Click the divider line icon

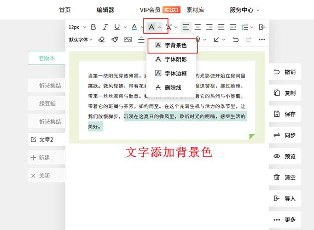tap(141, 40)
